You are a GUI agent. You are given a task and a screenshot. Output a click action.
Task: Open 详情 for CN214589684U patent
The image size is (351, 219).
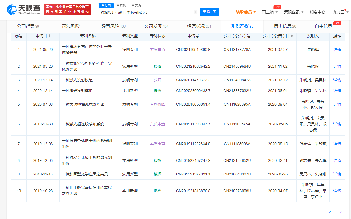[337, 66]
